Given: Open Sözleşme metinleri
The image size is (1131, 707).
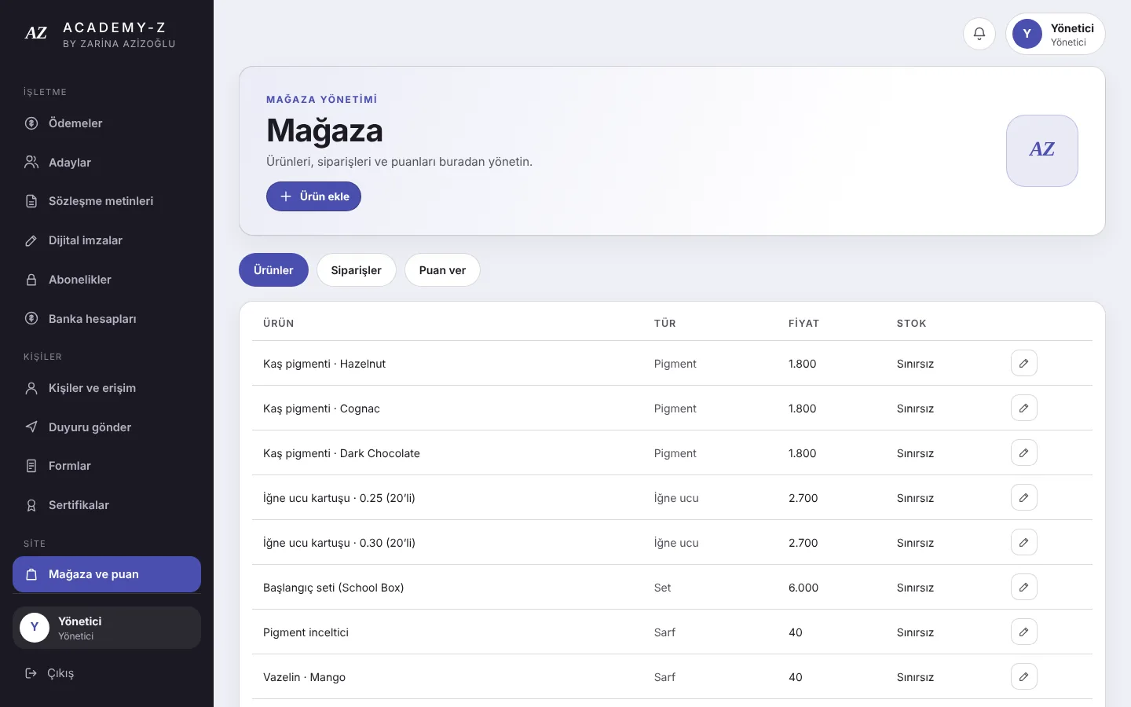Looking at the screenshot, I should coord(107,201).
